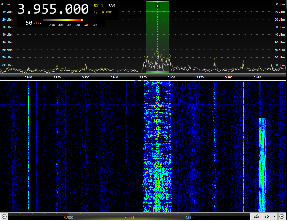Open the x2 zoom dropdown arrow

274,216
